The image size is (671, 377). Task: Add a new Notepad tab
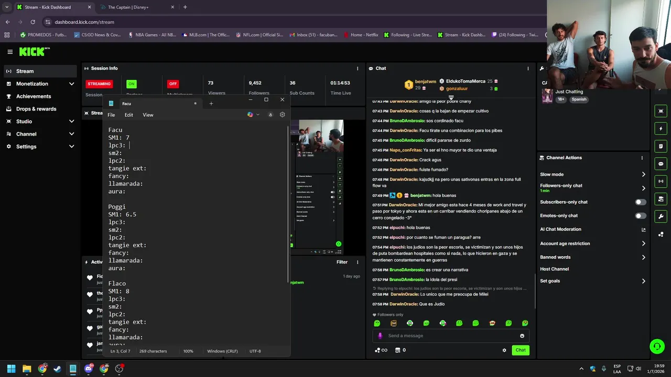pyautogui.click(x=211, y=103)
